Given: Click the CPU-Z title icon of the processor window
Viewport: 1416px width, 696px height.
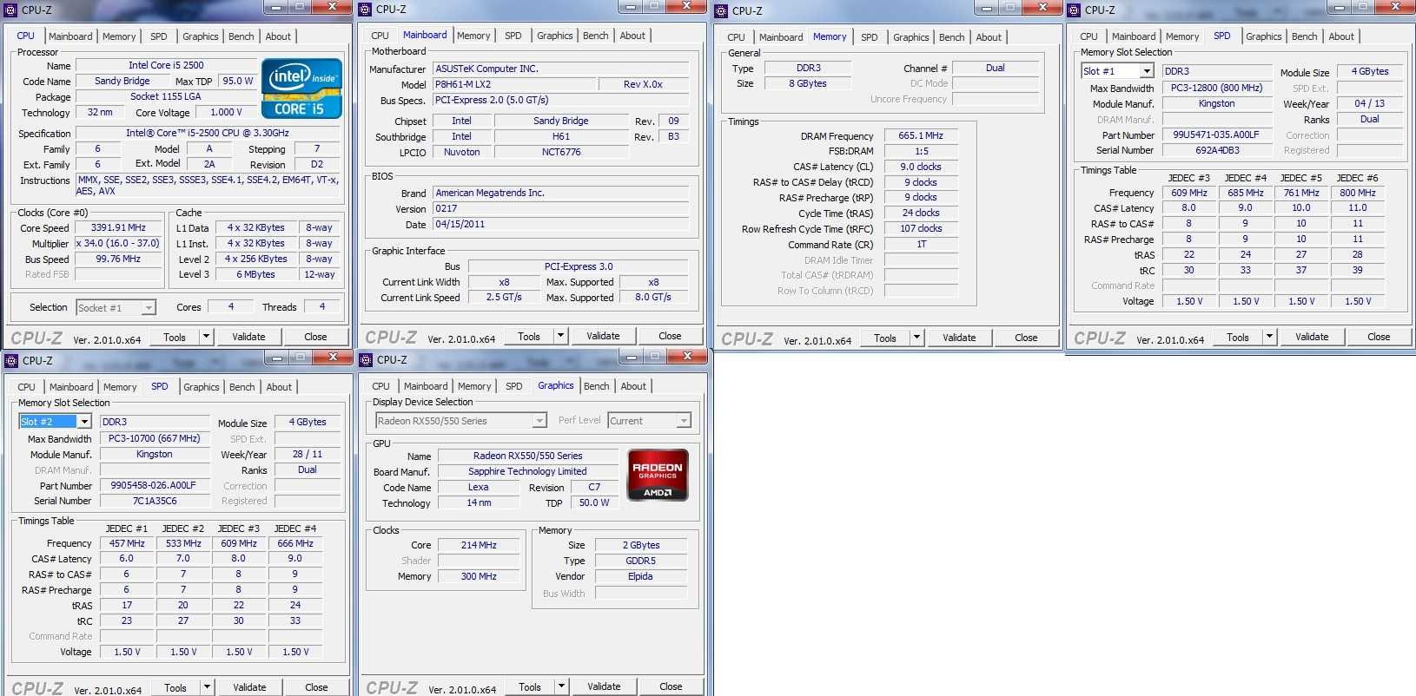Looking at the screenshot, I should point(11,10).
